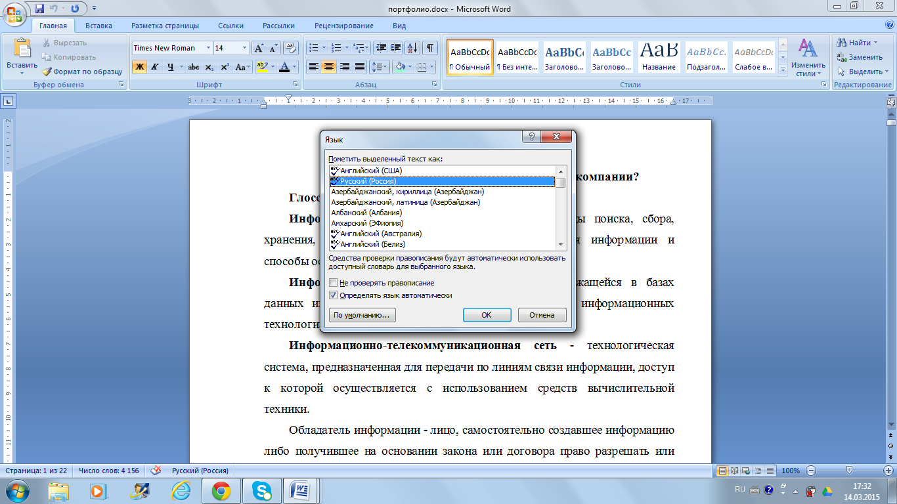Click Отмена in the Язык dialog
Viewport: 897px width, 504px height.
click(x=542, y=315)
